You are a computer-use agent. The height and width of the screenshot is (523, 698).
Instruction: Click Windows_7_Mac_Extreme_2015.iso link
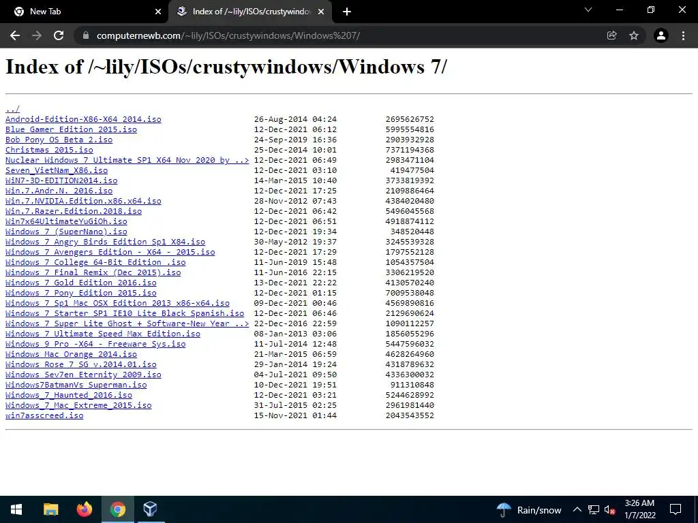(x=78, y=406)
